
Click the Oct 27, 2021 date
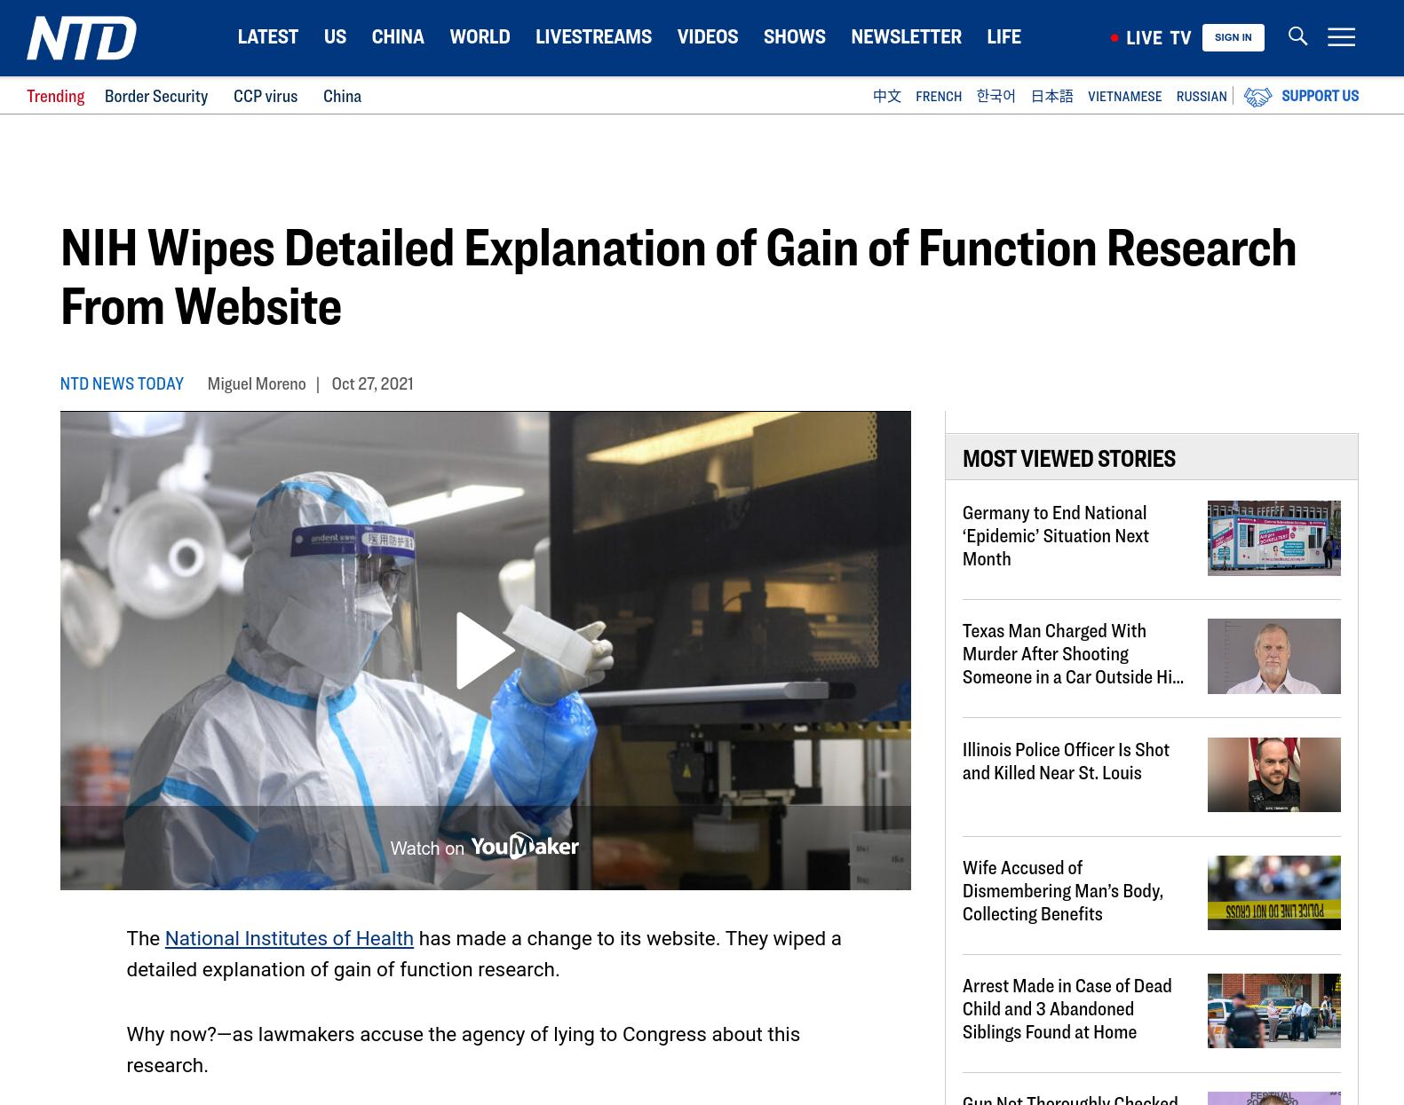coord(372,383)
